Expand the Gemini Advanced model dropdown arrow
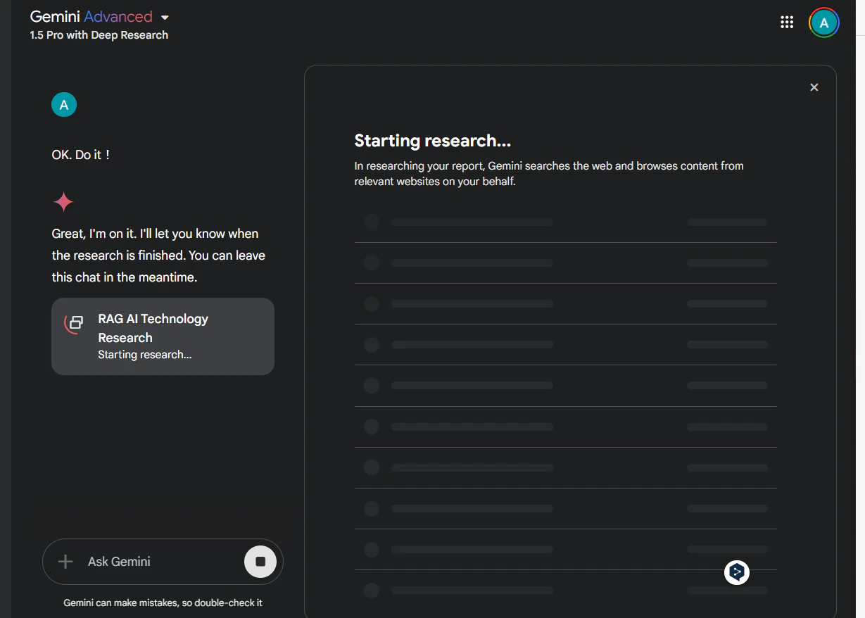Screen dimensions: 865x618 [x=165, y=18]
